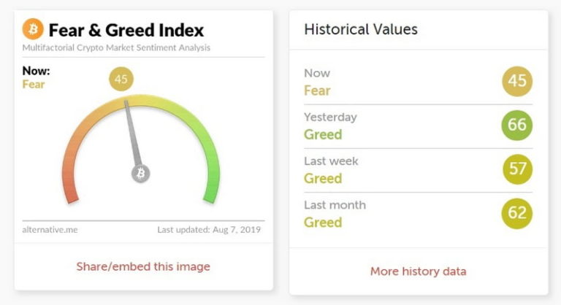Click the gray Bitcoin needle hub icon

140,174
